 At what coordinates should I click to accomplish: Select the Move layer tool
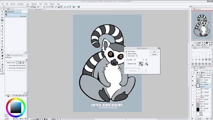pos(2,20)
